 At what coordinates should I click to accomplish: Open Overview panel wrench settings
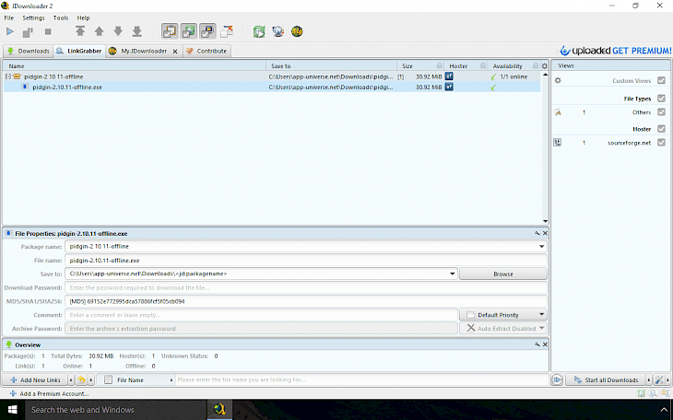click(x=537, y=344)
